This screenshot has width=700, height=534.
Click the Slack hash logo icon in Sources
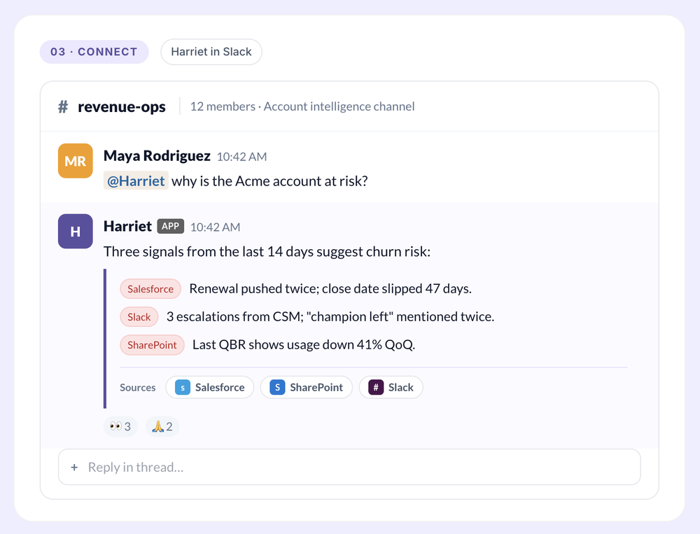tap(376, 387)
